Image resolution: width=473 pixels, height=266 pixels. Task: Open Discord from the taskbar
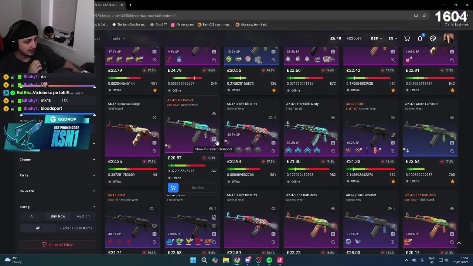248,260
